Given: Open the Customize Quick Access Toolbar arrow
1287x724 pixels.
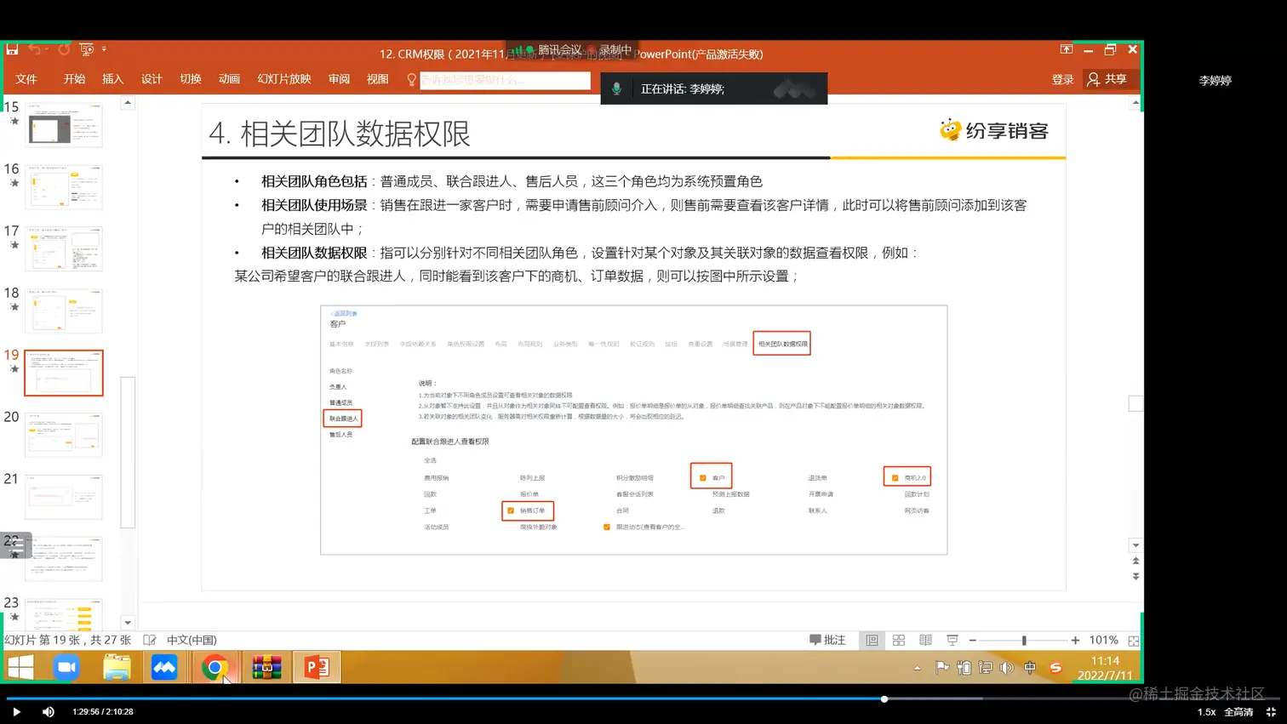Looking at the screenshot, I should 104,49.
